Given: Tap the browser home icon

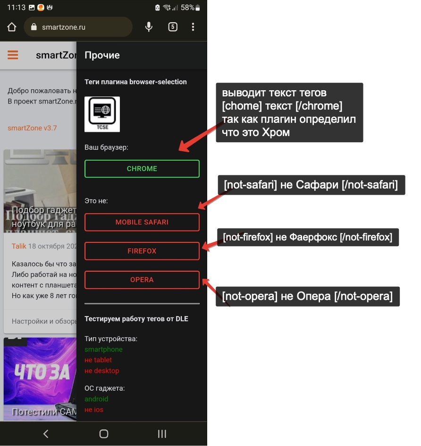Looking at the screenshot, I should (12, 27).
